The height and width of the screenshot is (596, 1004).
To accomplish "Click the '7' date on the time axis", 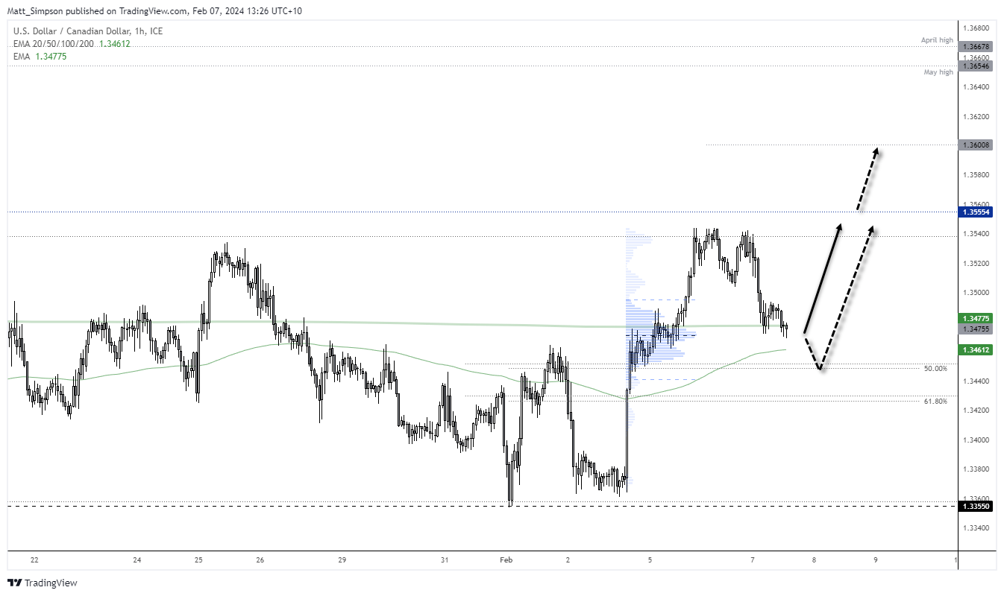I will (753, 559).
